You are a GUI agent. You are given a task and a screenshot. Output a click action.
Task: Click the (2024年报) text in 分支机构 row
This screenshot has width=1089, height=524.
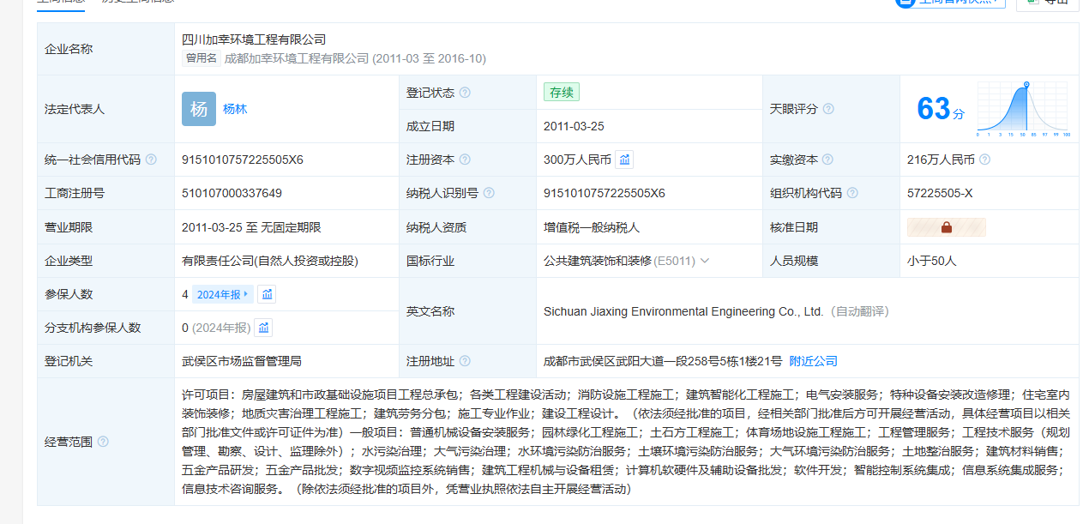click(221, 328)
